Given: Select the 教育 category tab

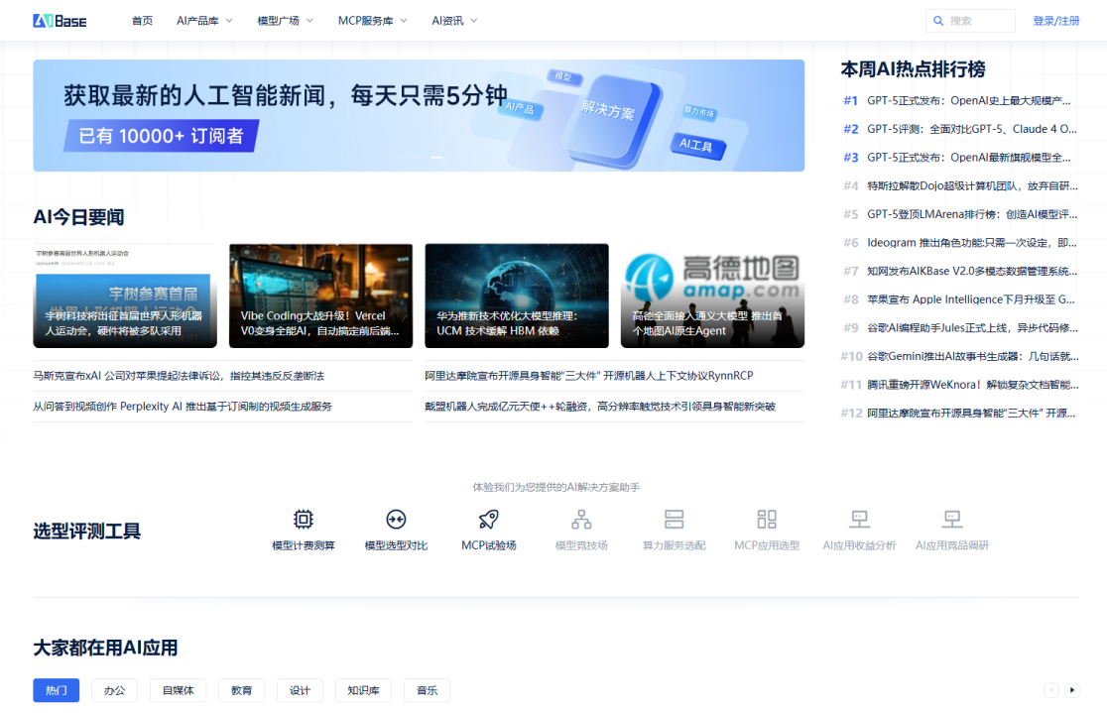Looking at the screenshot, I should (x=241, y=690).
